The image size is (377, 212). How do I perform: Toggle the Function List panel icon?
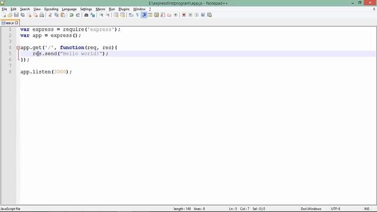coord(163,15)
